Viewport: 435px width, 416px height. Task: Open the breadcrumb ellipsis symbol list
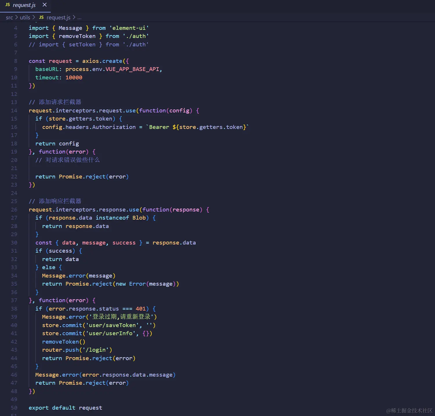click(x=79, y=18)
